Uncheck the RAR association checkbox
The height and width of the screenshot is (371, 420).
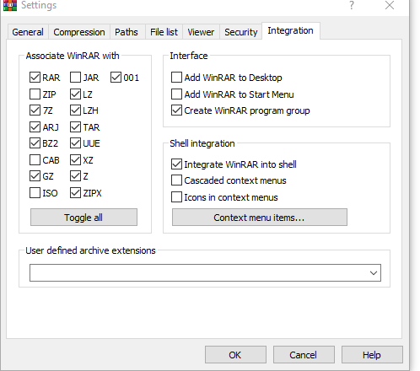[x=35, y=78]
